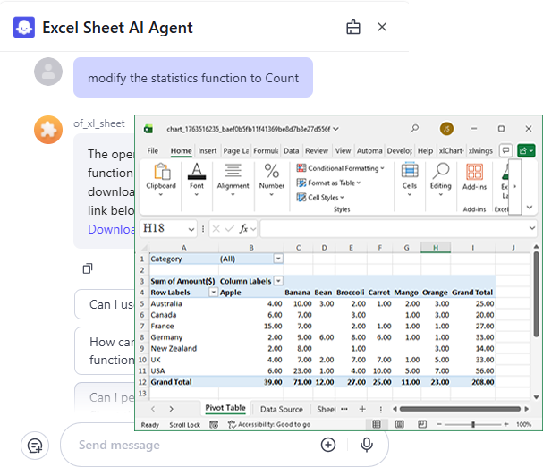Image resolution: width=543 pixels, height=476 pixels.
Task: Switch to the View ribbon tab
Action: pyautogui.click(x=343, y=150)
